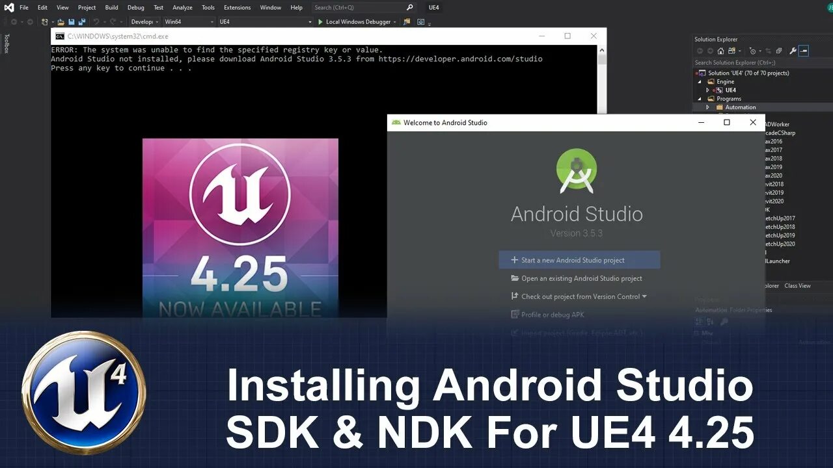Maximize the Welcome to Android Studio window
The image size is (833, 468).
tap(727, 122)
